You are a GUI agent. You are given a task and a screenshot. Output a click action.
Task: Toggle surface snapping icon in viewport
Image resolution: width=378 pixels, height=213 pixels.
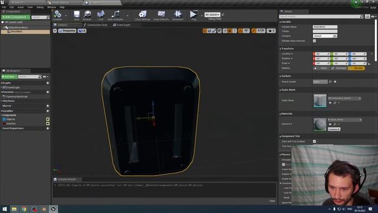(x=224, y=31)
